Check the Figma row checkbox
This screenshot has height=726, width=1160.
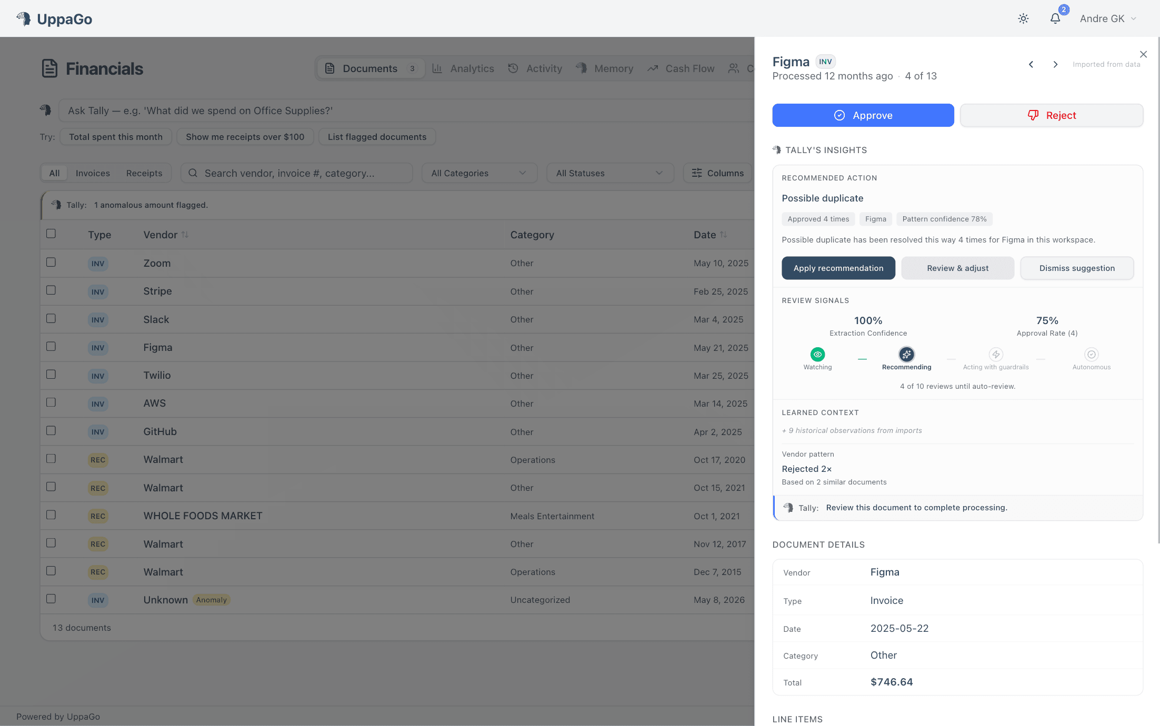click(51, 346)
